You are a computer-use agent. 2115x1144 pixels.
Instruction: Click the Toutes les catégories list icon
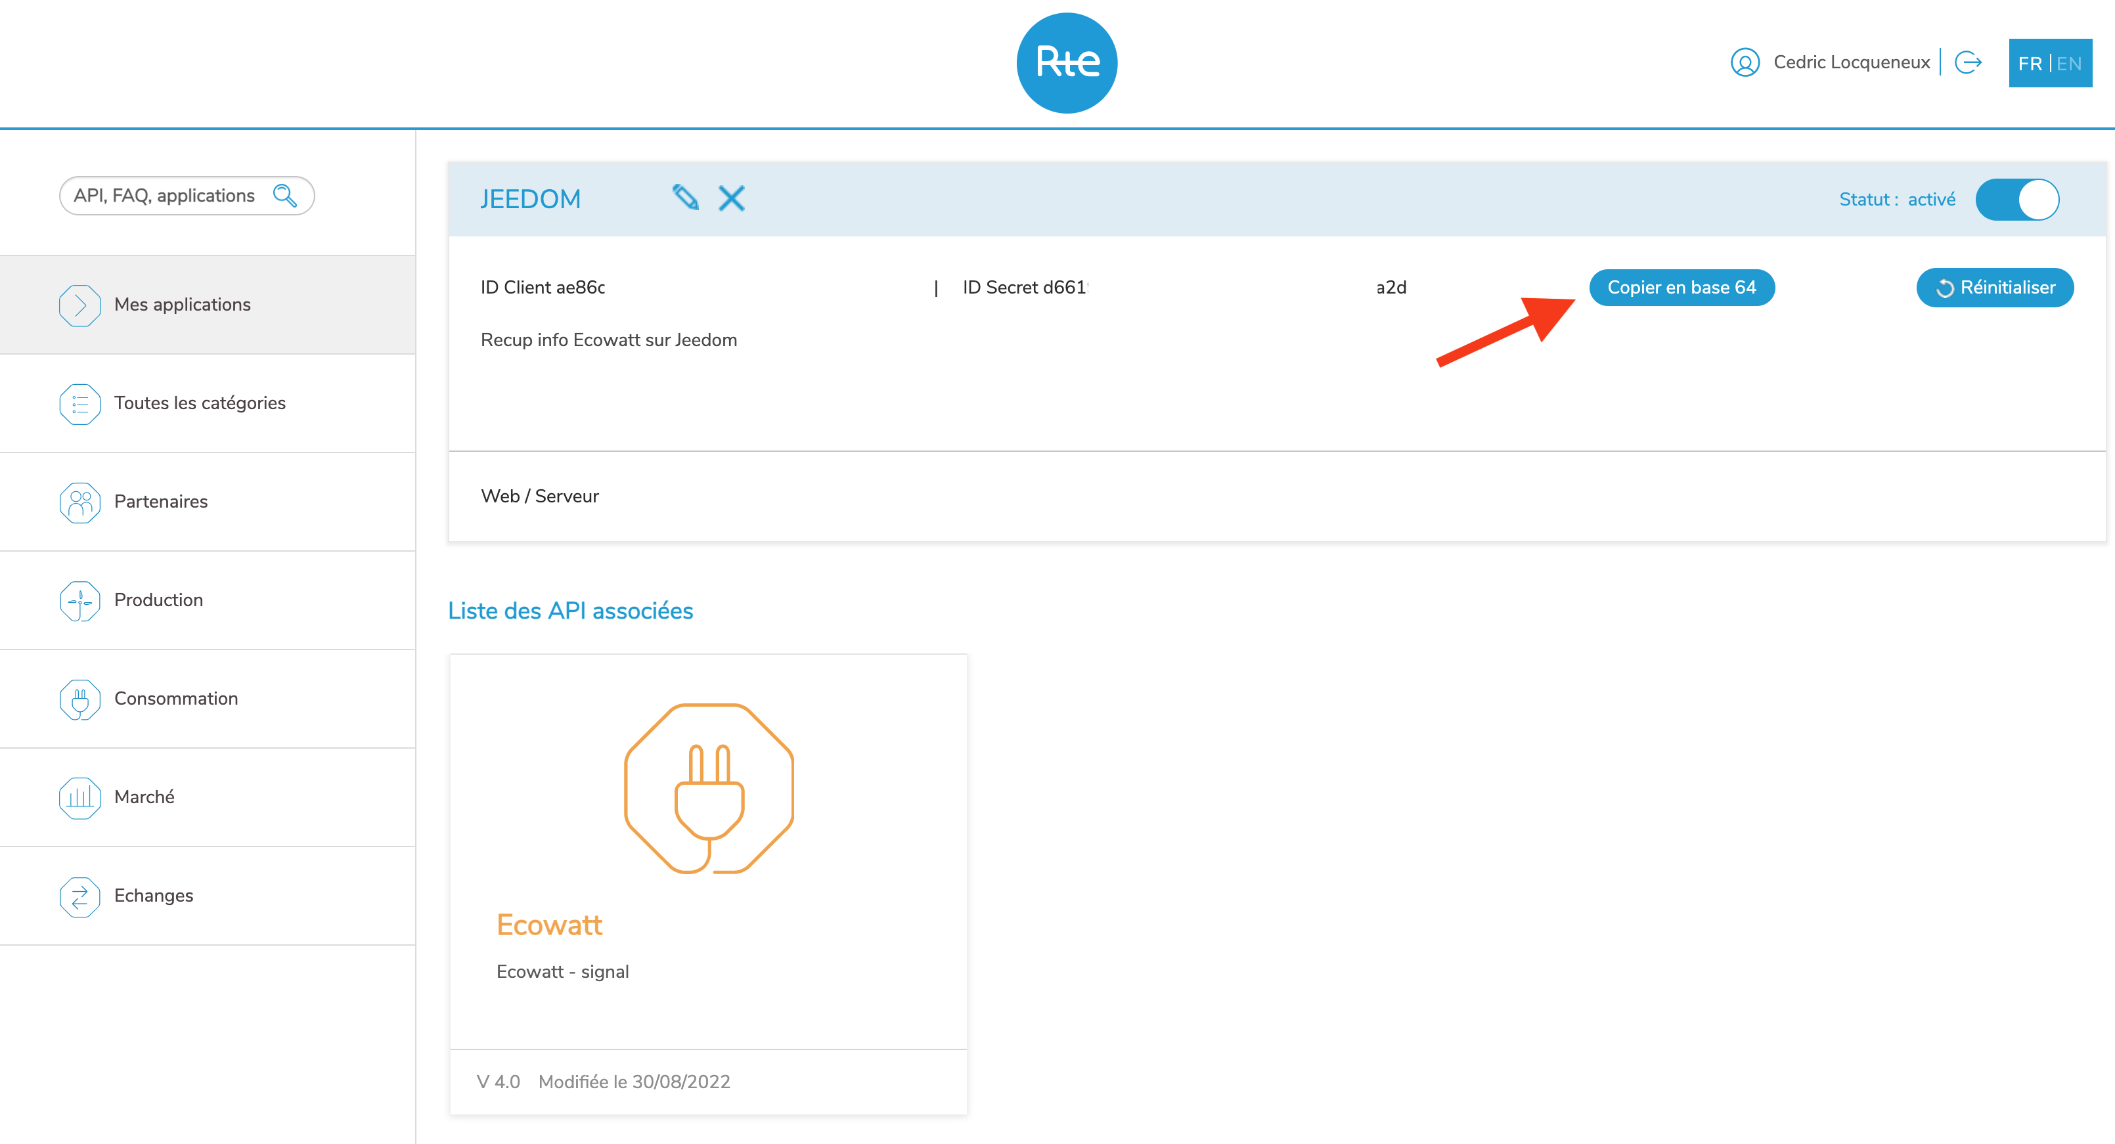pos(79,404)
